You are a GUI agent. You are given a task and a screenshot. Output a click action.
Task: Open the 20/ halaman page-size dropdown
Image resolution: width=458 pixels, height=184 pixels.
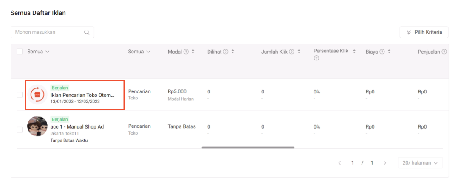coord(420,163)
